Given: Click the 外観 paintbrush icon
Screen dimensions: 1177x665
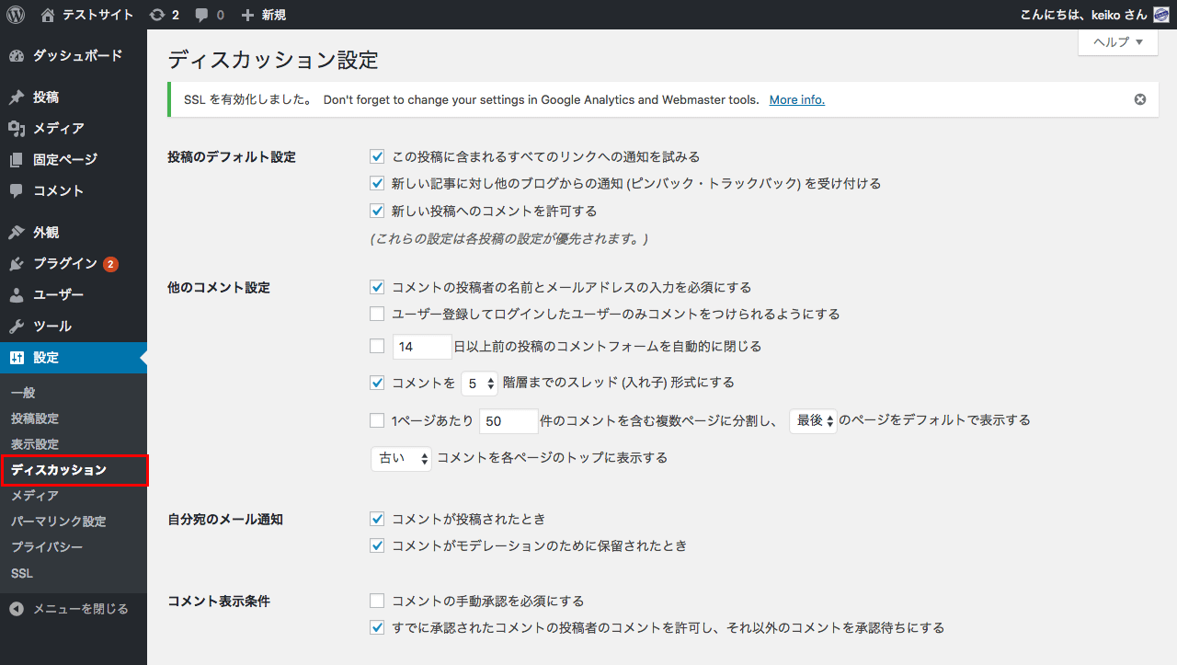Looking at the screenshot, I should click(17, 233).
